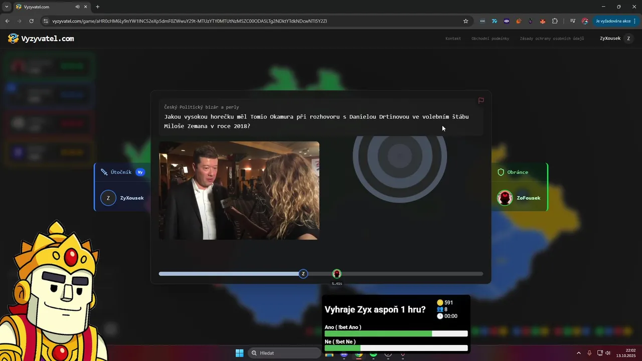Click the 5.41s timer label
This screenshot has height=361, width=642.
point(337,284)
